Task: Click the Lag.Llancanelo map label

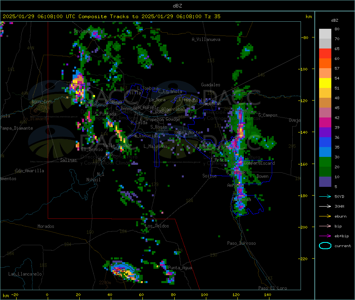Action: click(x=25, y=274)
